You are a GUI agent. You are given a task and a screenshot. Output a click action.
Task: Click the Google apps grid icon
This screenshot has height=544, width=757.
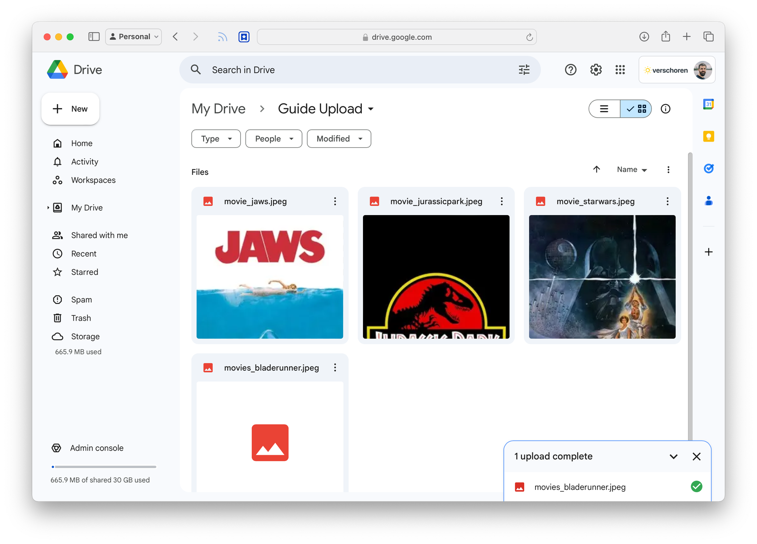click(620, 70)
